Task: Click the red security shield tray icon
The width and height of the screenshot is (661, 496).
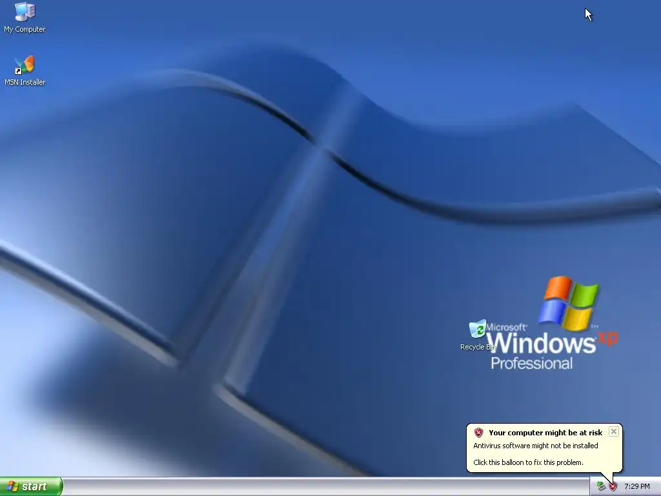Action: tap(613, 486)
